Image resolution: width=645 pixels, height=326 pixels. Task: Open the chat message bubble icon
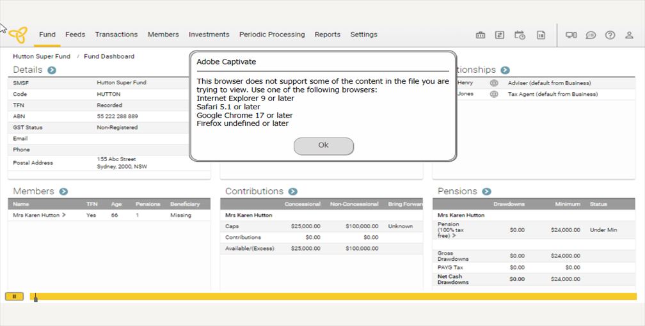[591, 35]
